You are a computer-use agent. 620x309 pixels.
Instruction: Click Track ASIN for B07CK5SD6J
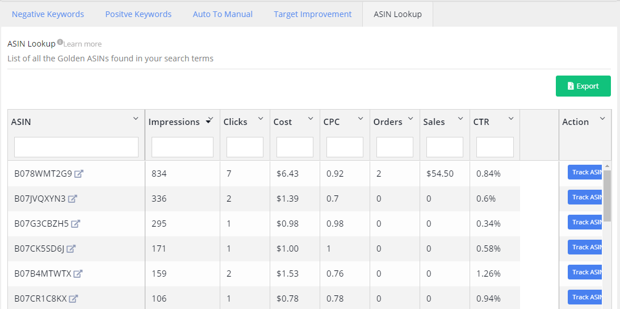(585, 247)
